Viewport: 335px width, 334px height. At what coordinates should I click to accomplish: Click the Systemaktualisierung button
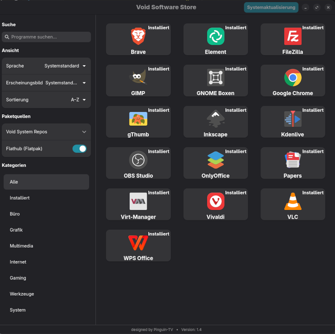click(271, 8)
